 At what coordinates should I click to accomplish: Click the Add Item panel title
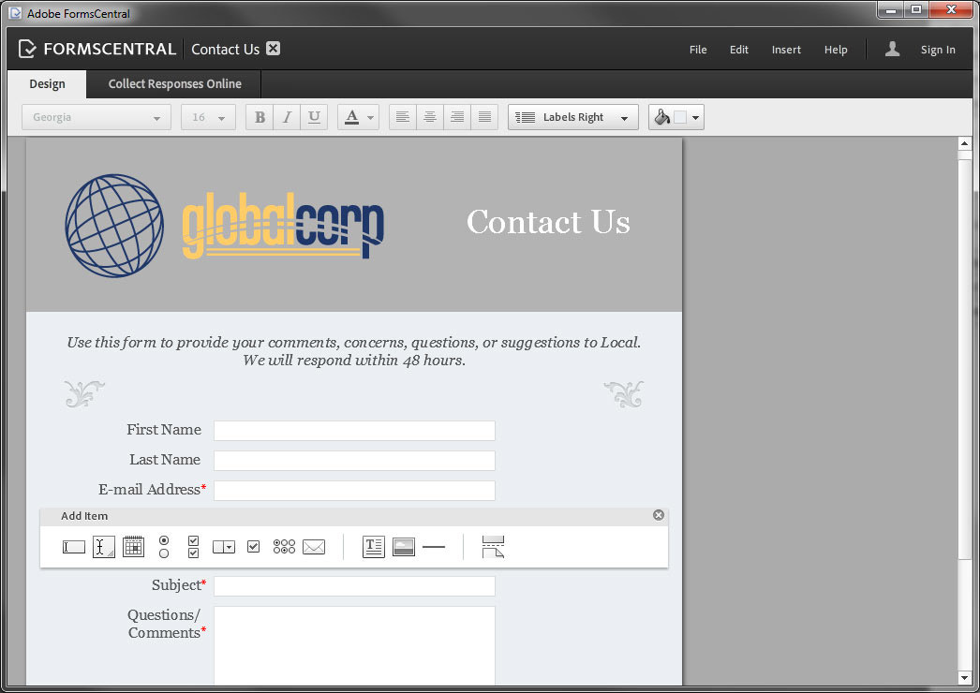(x=84, y=515)
